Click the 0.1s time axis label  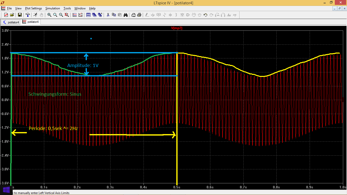point(44,187)
